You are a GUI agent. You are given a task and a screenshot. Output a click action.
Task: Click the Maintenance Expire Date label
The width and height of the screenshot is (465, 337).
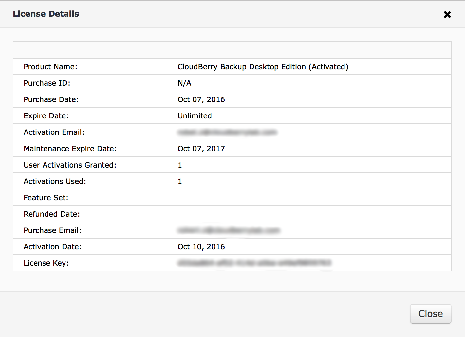point(70,149)
